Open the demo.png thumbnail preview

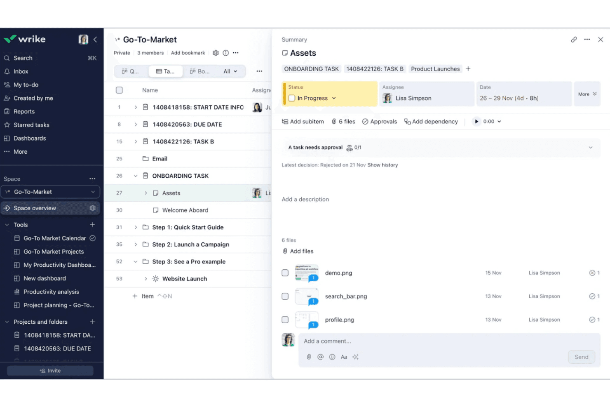coord(307,273)
